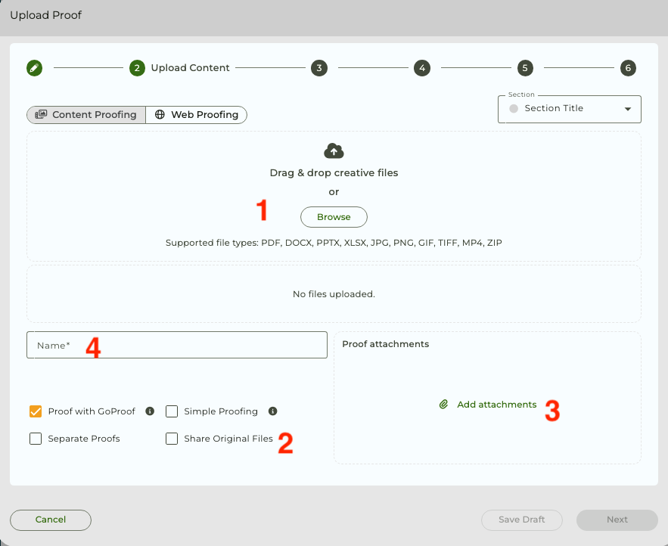This screenshot has height=546, width=668.
Task: Click the pencil step one icon
Action: [x=35, y=68]
